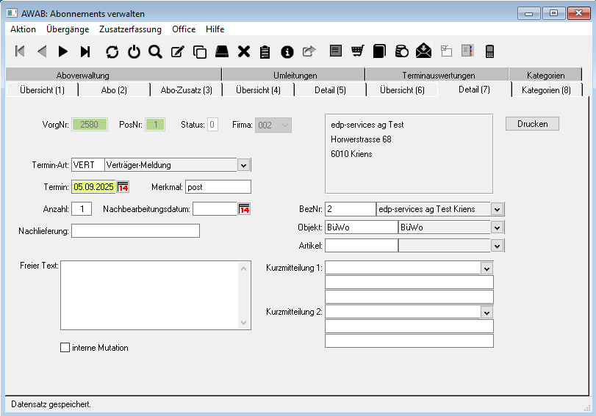This screenshot has height=416, width=596.
Task: Open the Objekt dropdown arrow
Action: click(x=498, y=227)
